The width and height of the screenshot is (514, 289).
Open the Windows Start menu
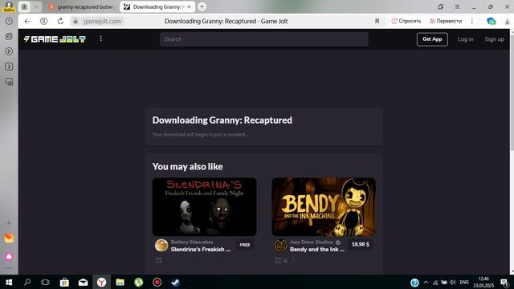(9, 282)
